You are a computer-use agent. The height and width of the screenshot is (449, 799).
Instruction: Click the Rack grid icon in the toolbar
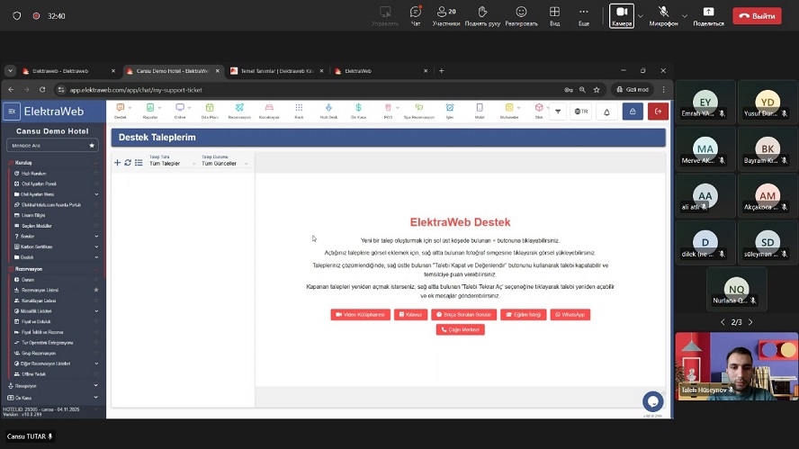tap(299, 111)
